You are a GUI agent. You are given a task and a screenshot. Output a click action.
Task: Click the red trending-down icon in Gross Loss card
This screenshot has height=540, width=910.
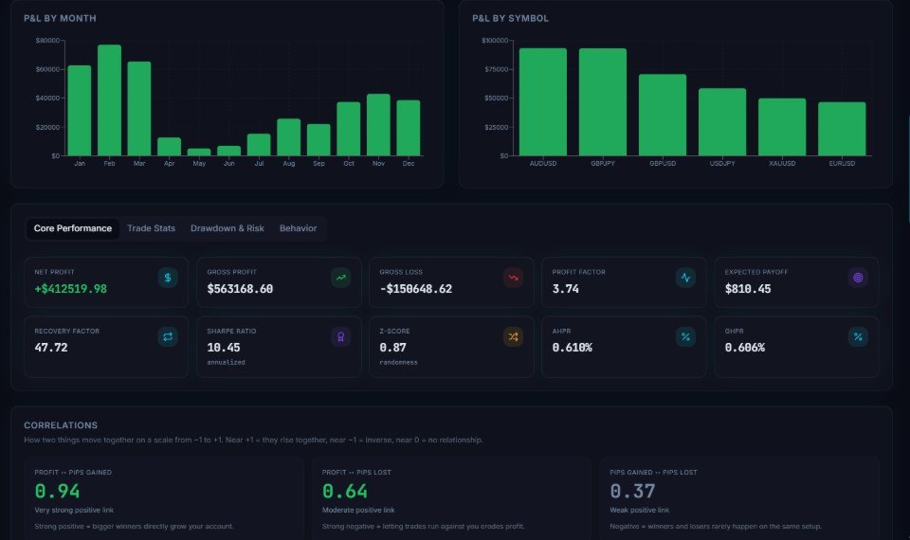[x=513, y=278]
